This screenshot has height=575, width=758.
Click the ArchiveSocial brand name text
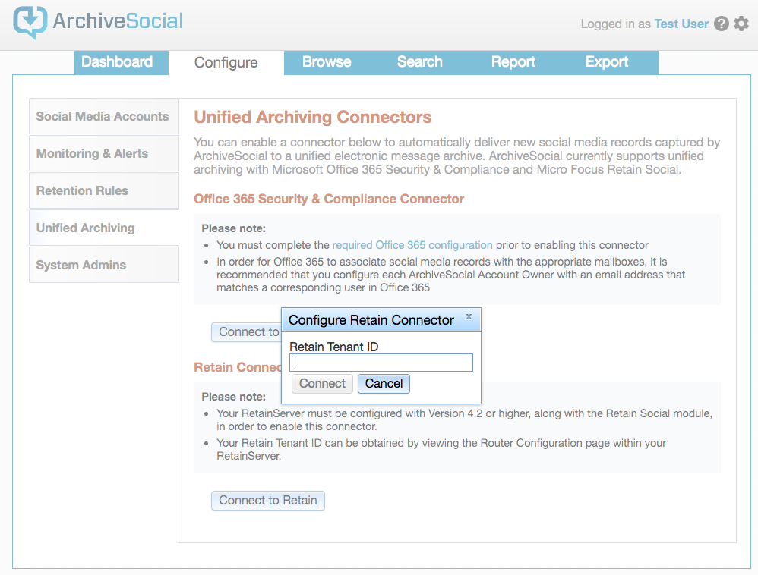point(118,21)
